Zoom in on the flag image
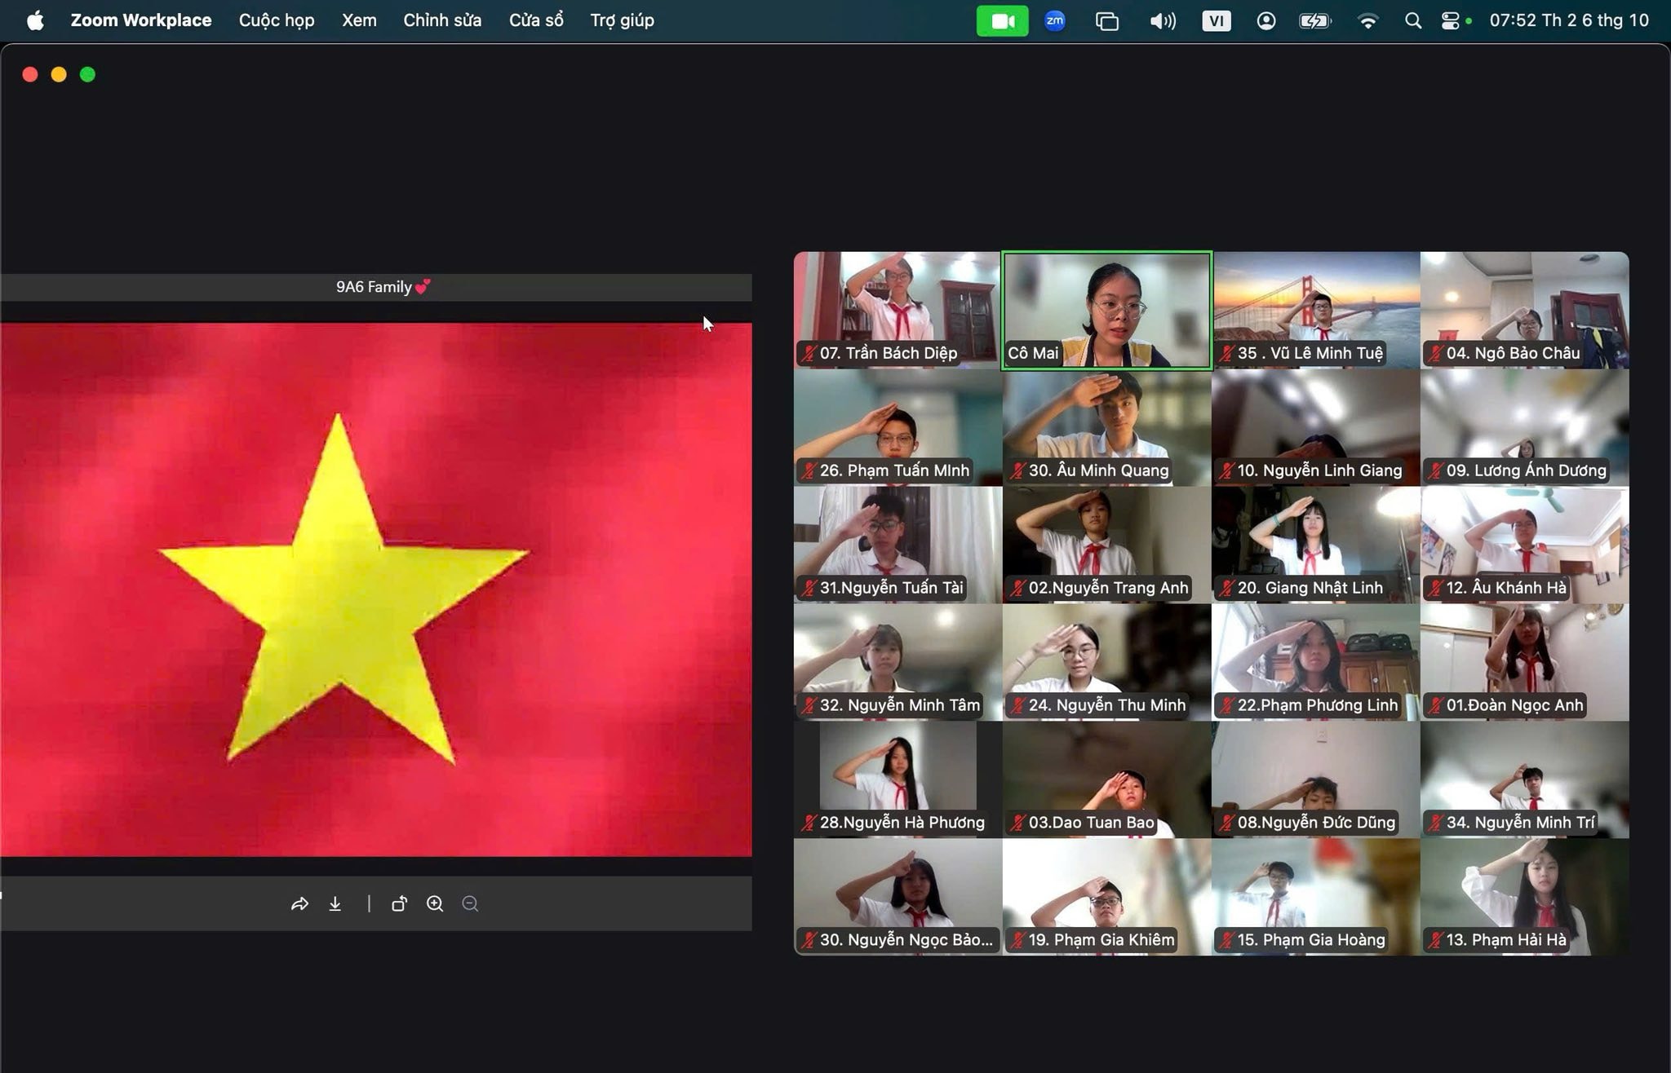This screenshot has width=1671, height=1073. [x=435, y=903]
